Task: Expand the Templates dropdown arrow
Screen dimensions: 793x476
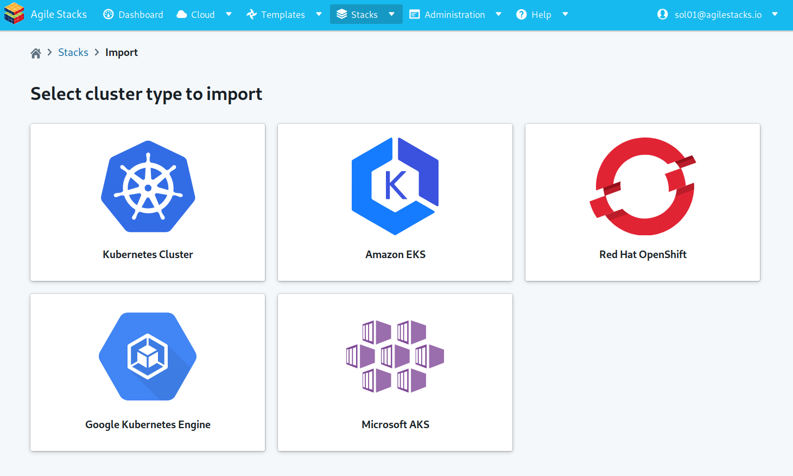Action: pos(319,14)
